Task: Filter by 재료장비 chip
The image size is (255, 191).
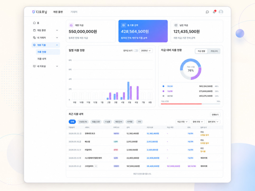Action: tap(119, 122)
